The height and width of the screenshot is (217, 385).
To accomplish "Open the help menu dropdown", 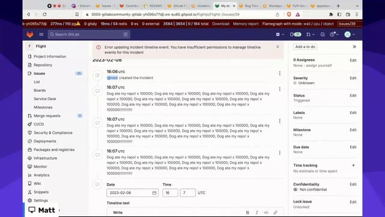I will click(334, 34).
